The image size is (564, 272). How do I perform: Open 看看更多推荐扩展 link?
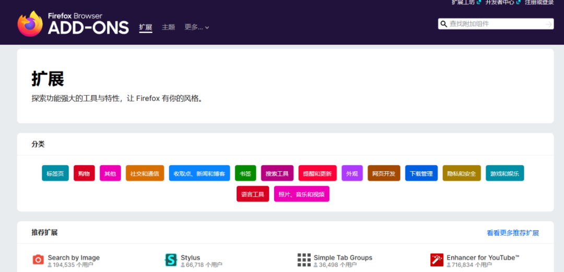point(513,233)
